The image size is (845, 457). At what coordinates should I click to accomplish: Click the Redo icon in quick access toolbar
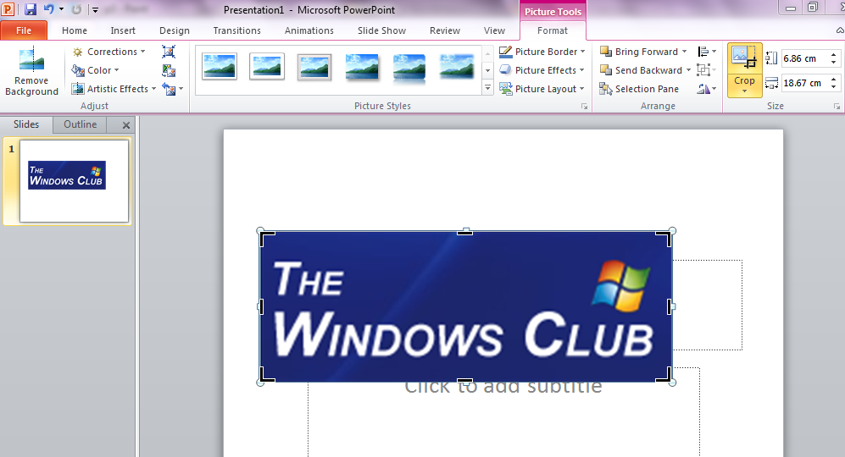pyautogui.click(x=76, y=9)
